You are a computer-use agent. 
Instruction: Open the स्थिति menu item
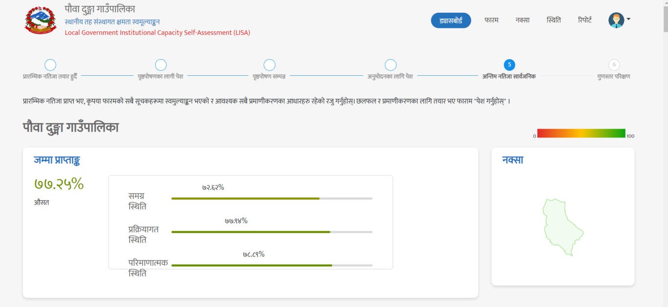point(554,20)
